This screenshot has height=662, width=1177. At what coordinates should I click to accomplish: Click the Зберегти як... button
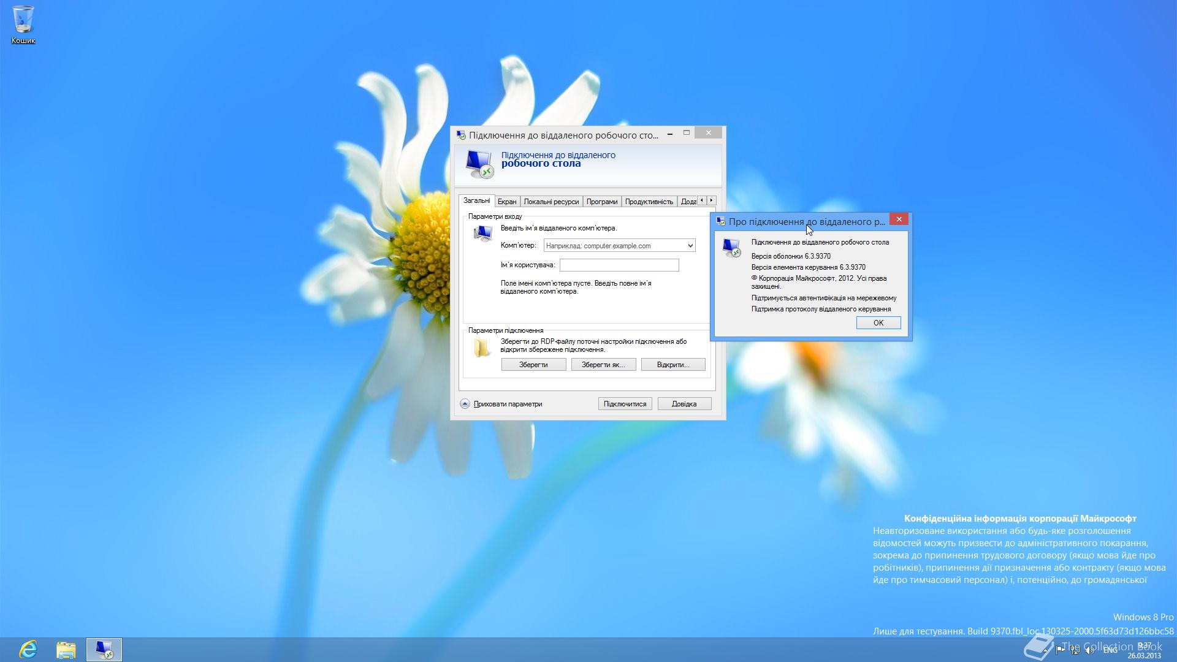[603, 365]
